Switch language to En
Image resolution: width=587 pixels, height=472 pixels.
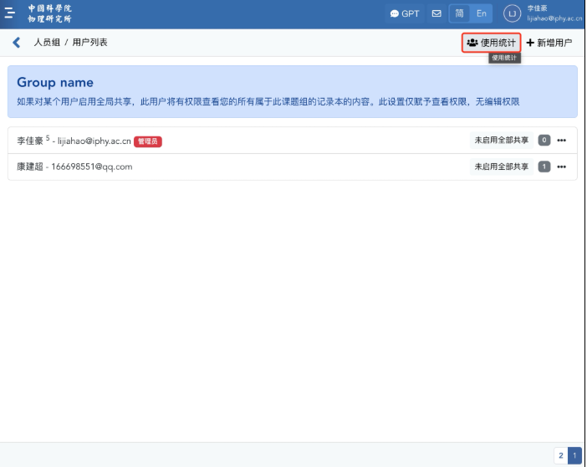(482, 13)
